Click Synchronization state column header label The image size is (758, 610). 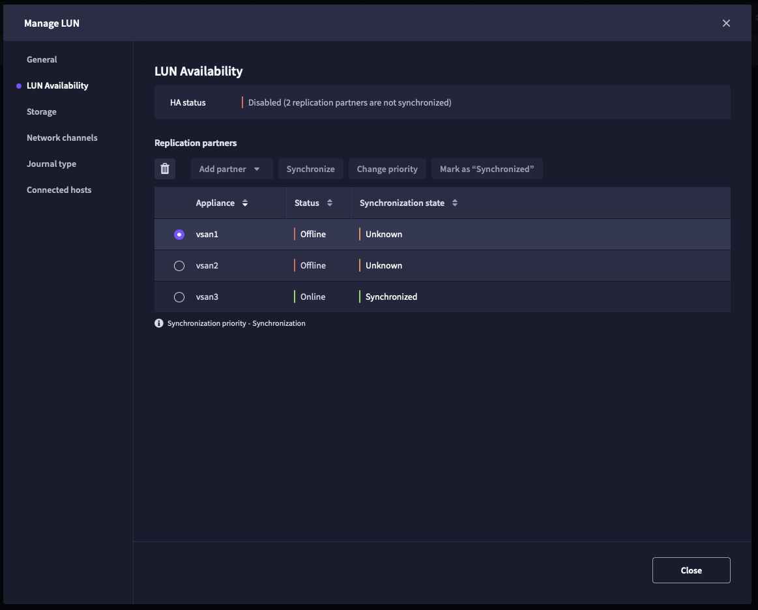pyautogui.click(x=401, y=203)
